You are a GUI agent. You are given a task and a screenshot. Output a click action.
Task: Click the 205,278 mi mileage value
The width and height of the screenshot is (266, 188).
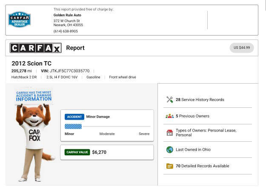point(22,71)
